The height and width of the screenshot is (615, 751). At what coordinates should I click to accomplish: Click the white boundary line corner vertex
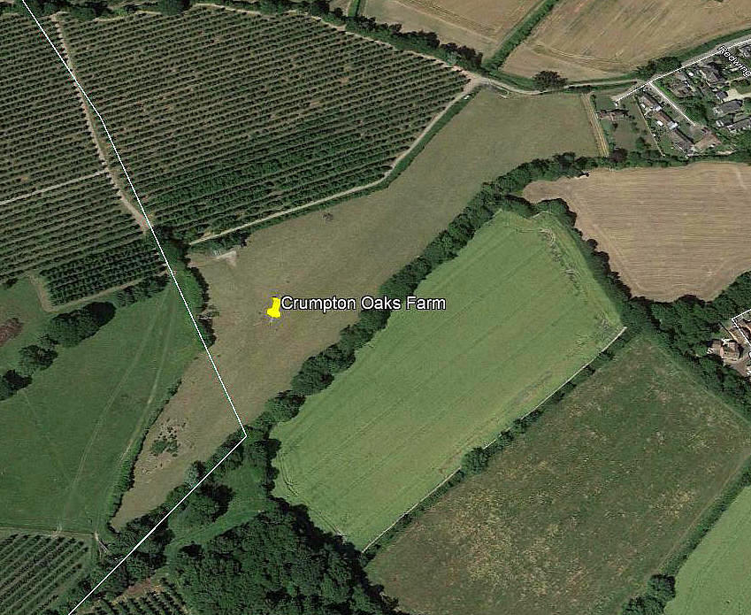pos(246,436)
